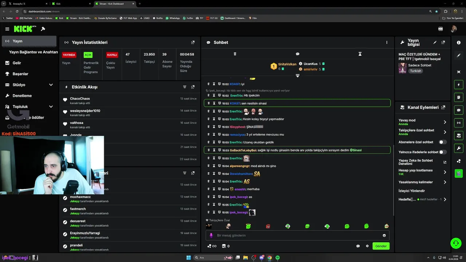Open the green support headset button
This screenshot has height=262, width=466.
[455, 243]
